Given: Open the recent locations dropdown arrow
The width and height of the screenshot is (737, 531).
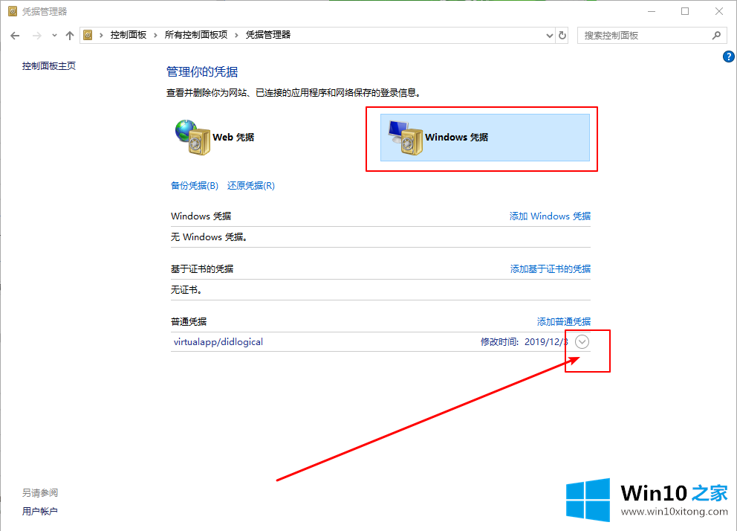Looking at the screenshot, I should [54, 35].
